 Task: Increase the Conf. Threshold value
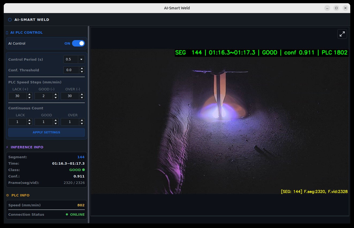pos(82,68)
